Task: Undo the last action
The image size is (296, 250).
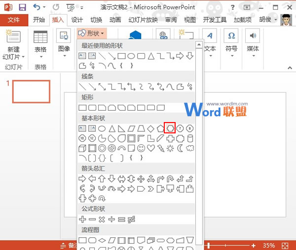Action: point(37,7)
